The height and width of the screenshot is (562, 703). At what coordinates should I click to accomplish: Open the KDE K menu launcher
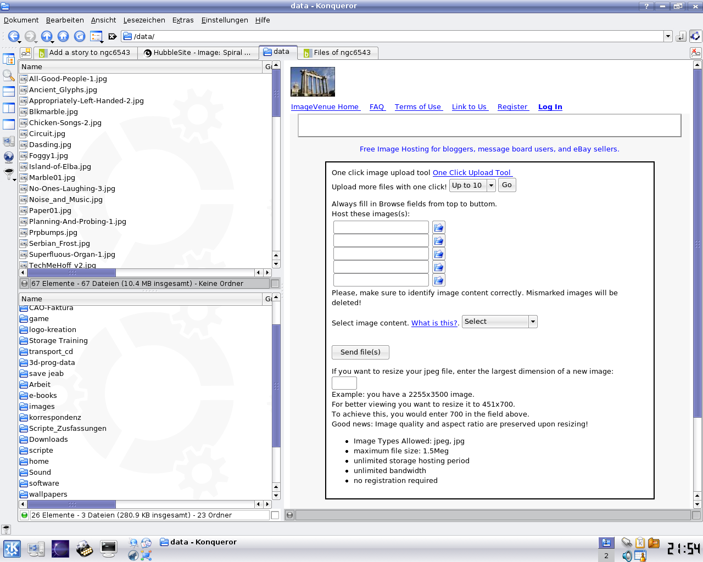(x=12, y=549)
